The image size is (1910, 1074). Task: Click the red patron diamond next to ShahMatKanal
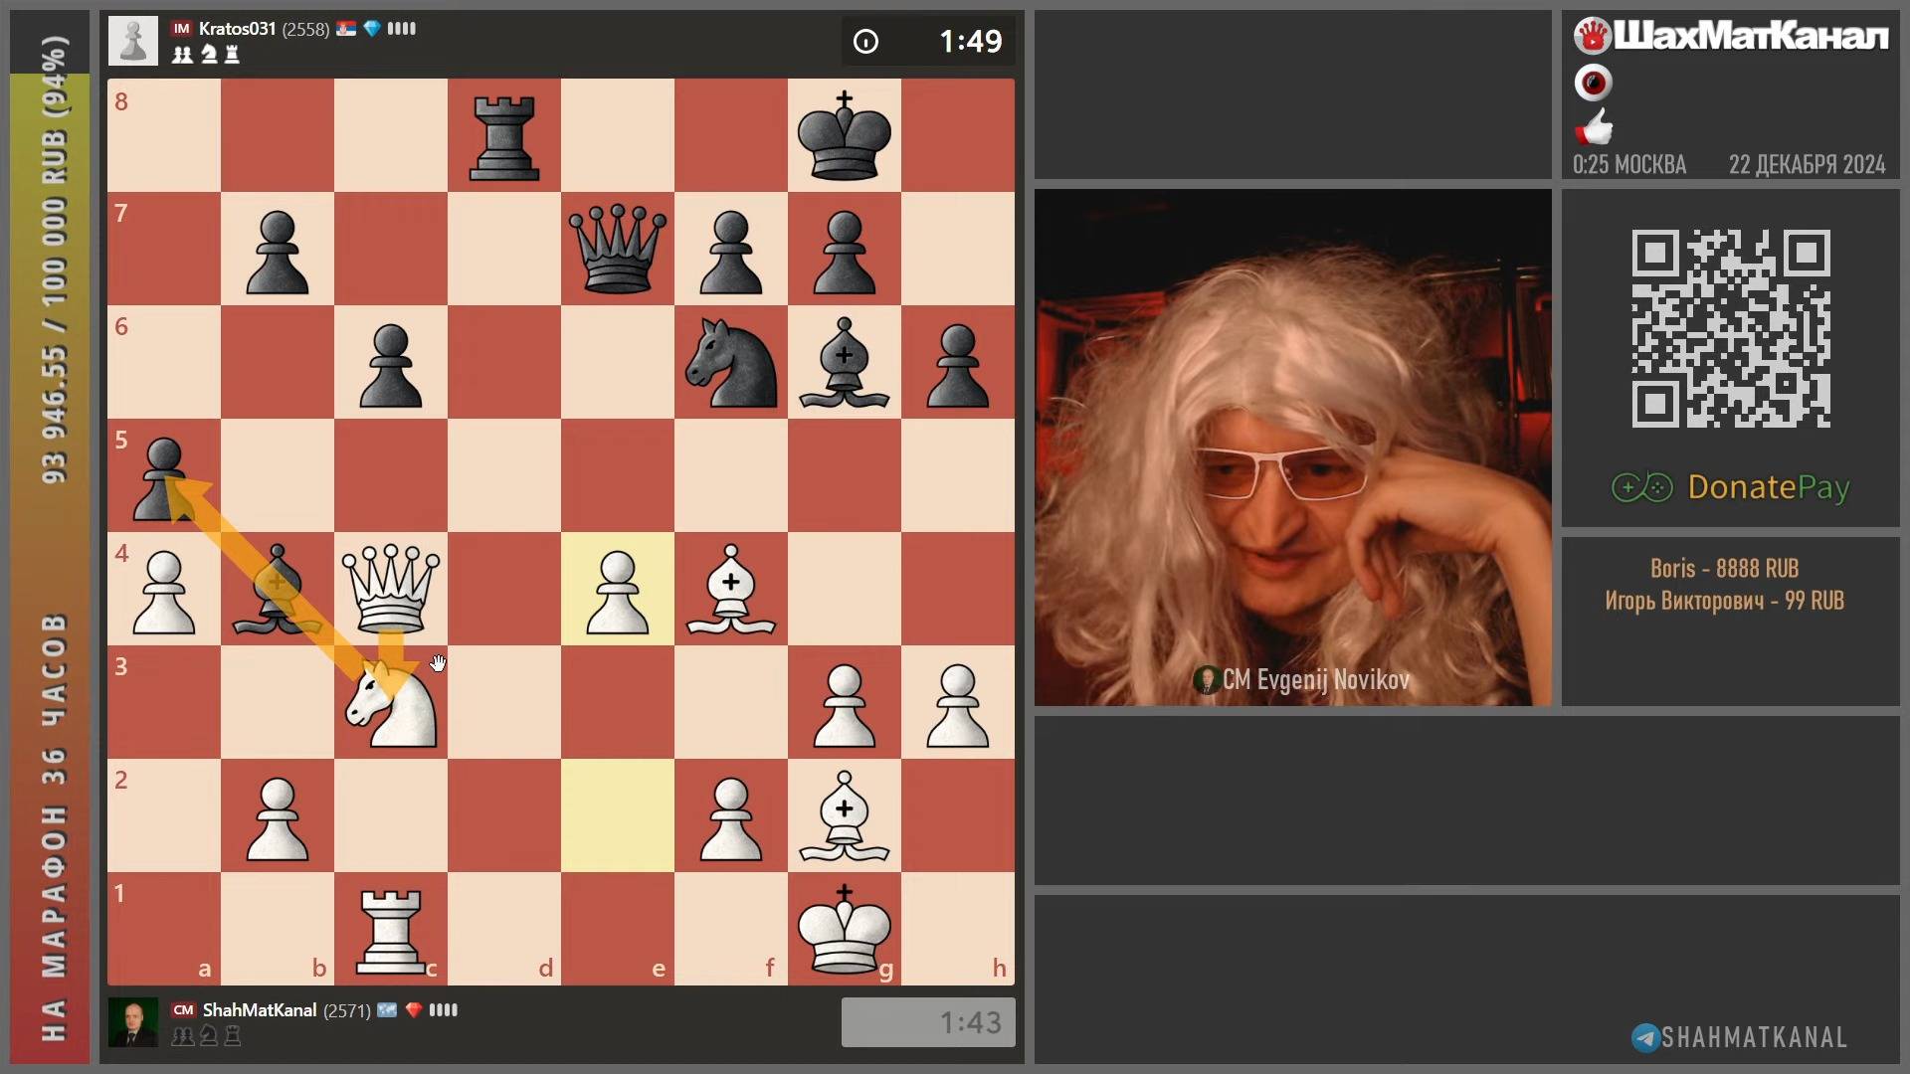415,1009
